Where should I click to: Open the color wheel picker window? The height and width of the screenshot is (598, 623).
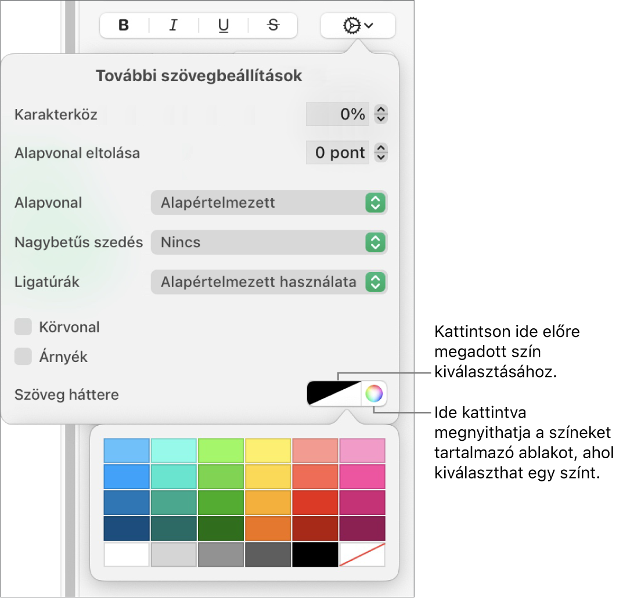[x=374, y=394]
